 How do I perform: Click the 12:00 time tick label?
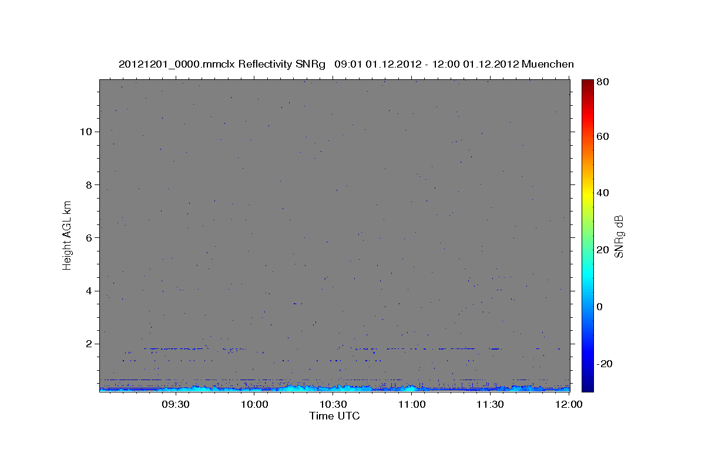(x=569, y=404)
